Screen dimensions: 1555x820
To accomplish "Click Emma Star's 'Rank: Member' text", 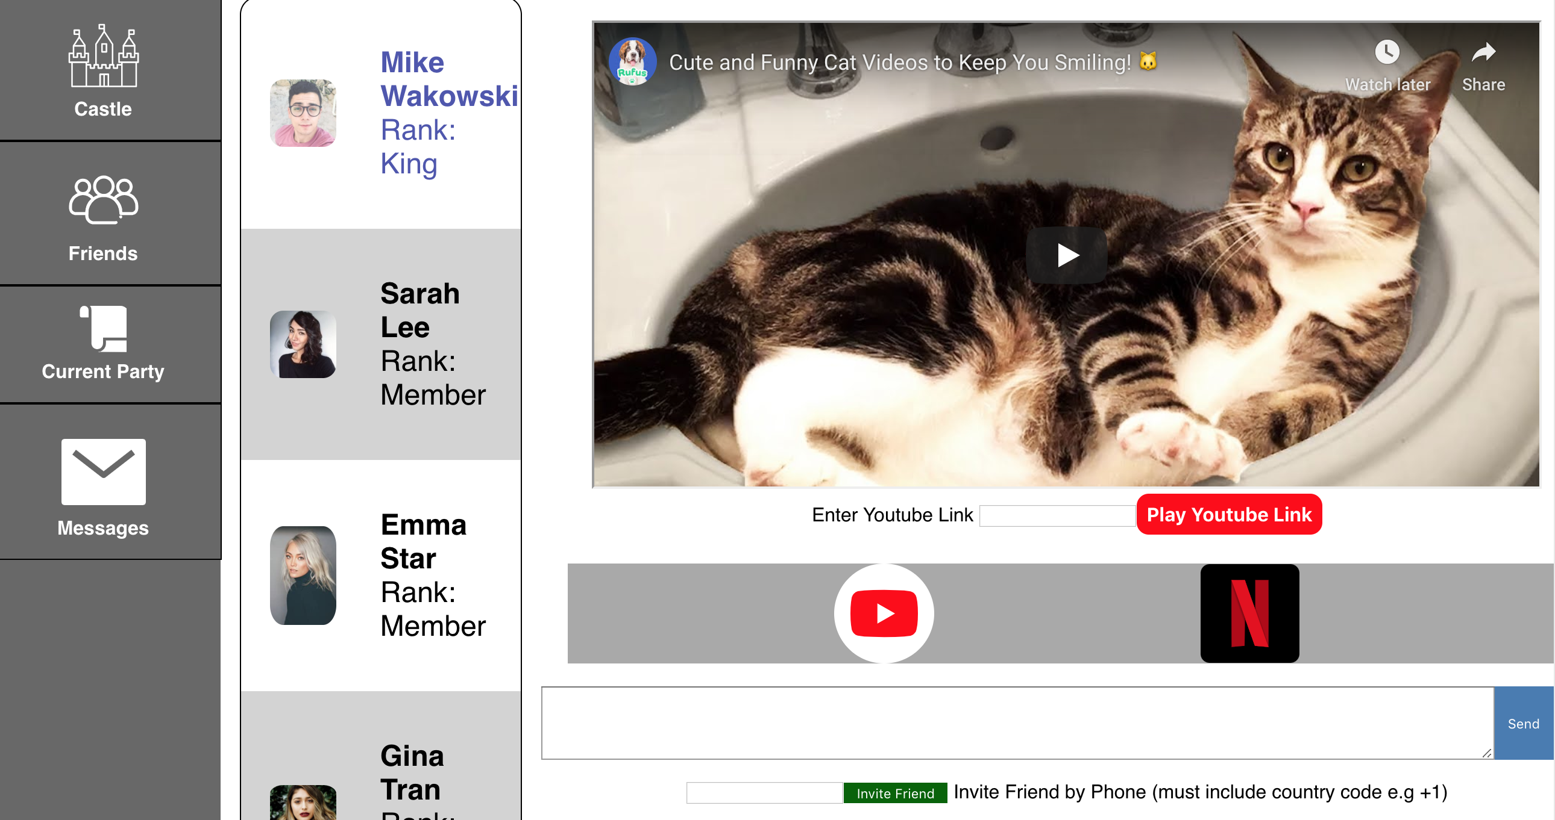I will pyautogui.click(x=433, y=609).
